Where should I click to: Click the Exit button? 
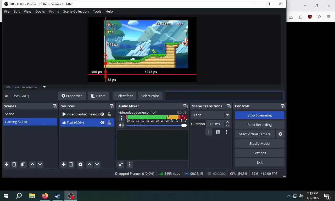click(260, 162)
